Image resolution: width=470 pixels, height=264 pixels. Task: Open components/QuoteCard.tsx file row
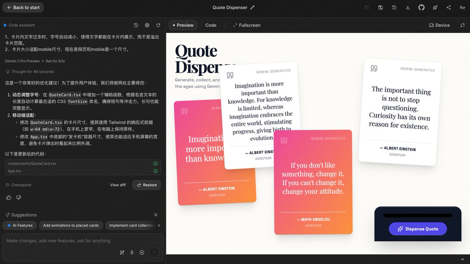point(83,163)
